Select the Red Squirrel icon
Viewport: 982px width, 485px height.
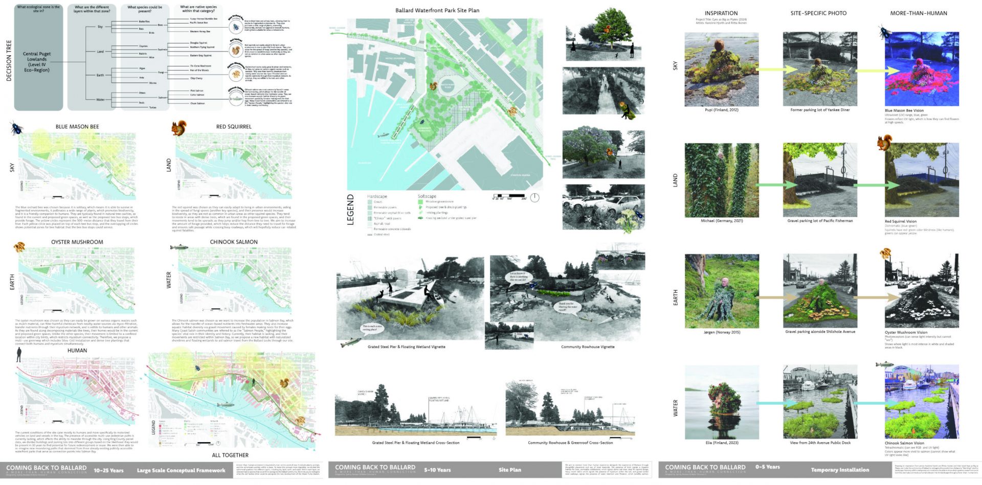tap(179, 128)
